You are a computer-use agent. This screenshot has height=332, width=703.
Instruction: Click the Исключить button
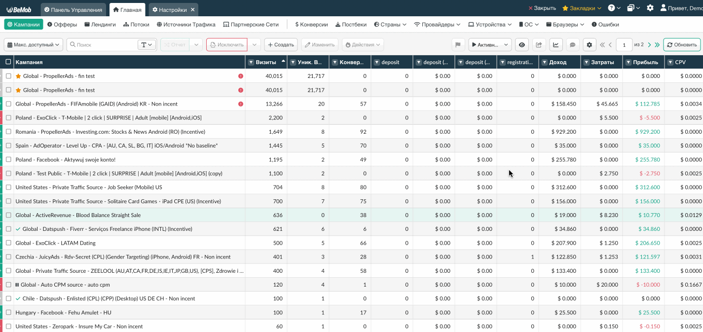pyautogui.click(x=227, y=45)
